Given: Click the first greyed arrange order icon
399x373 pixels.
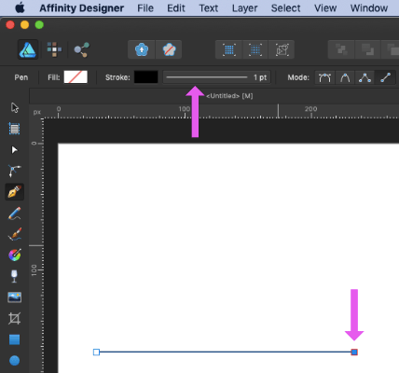Looking at the screenshot, I should (341, 49).
